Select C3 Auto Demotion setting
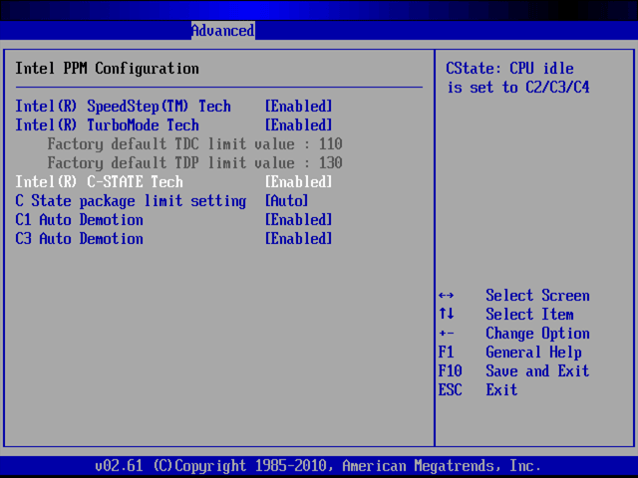This screenshot has width=638, height=478. coord(80,239)
